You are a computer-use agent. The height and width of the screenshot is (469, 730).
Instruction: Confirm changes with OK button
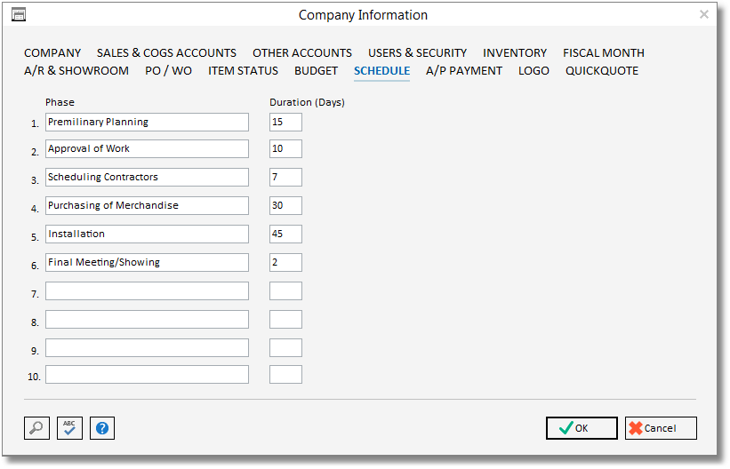(x=582, y=428)
